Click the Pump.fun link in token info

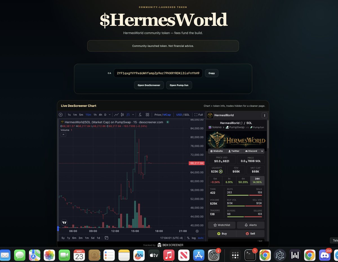(257, 127)
